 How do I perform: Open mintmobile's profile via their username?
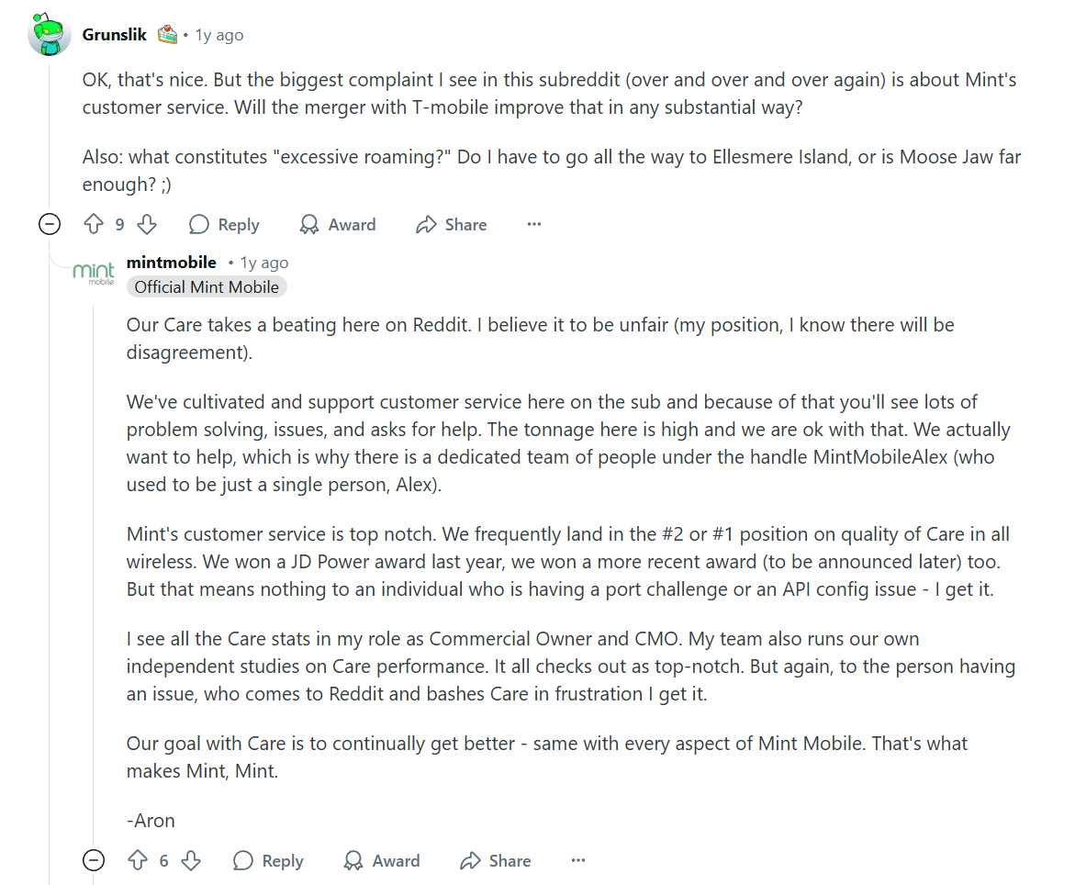[172, 262]
